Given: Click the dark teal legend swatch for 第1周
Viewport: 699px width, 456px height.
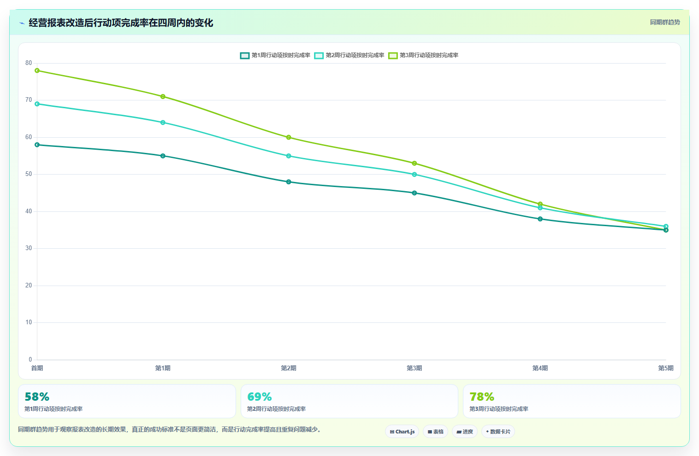Looking at the screenshot, I should [x=245, y=56].
